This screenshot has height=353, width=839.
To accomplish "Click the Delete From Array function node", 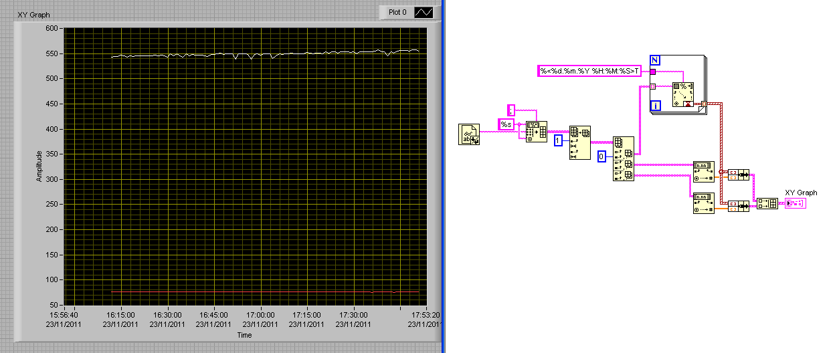I will 579,142.
